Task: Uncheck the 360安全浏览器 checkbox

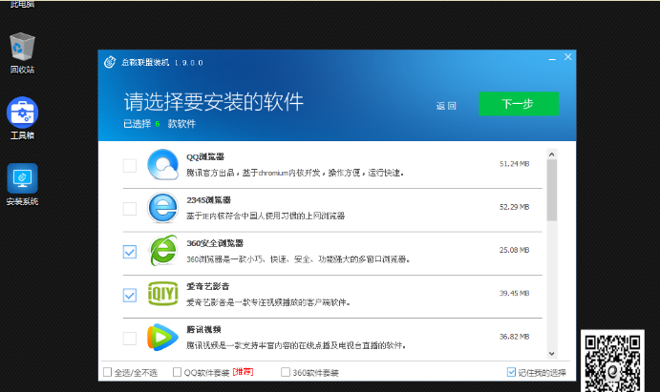Action: [x=130, y=252]
